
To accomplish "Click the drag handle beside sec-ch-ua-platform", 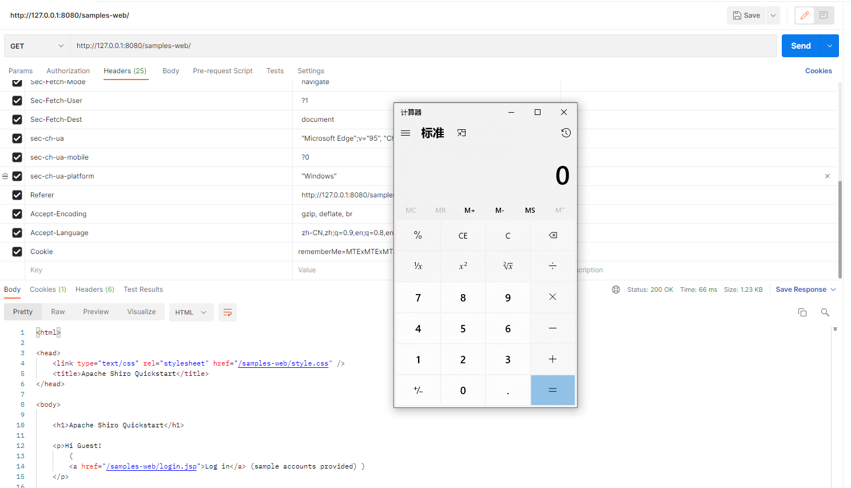I will coord(5,176).
